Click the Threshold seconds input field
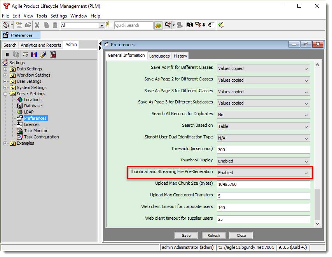 pyautogui.click(x=263, y=149)
